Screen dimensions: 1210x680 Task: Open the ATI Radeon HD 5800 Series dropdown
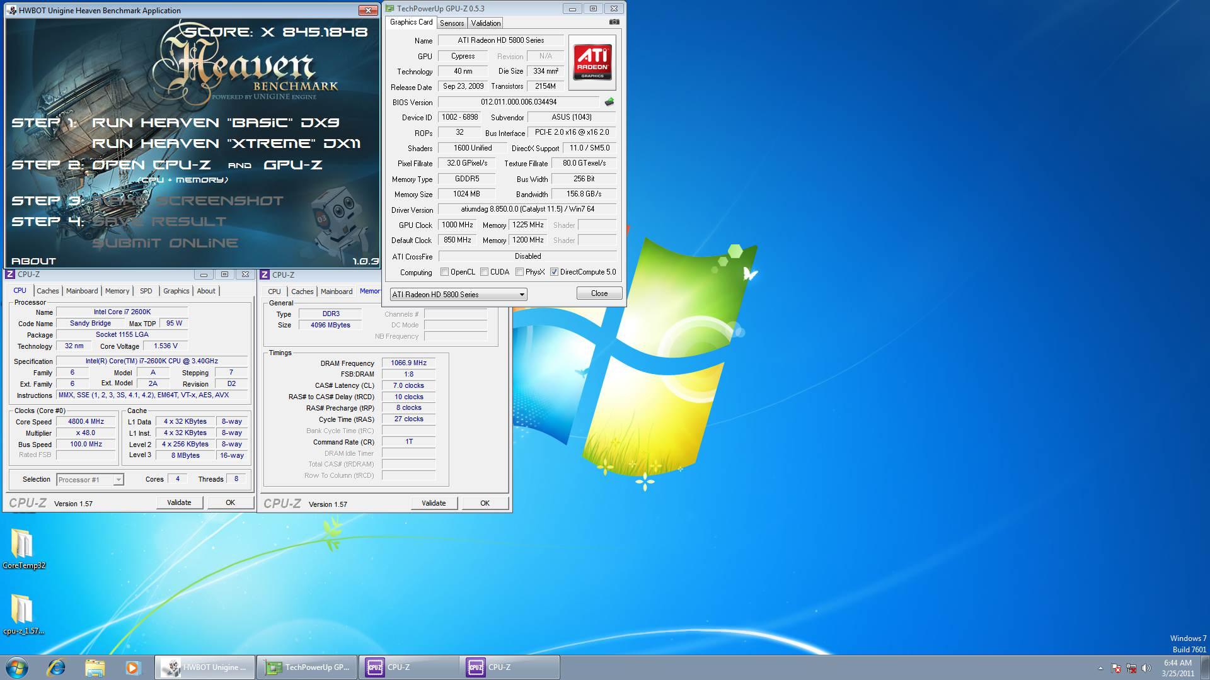tap(458, 294)
